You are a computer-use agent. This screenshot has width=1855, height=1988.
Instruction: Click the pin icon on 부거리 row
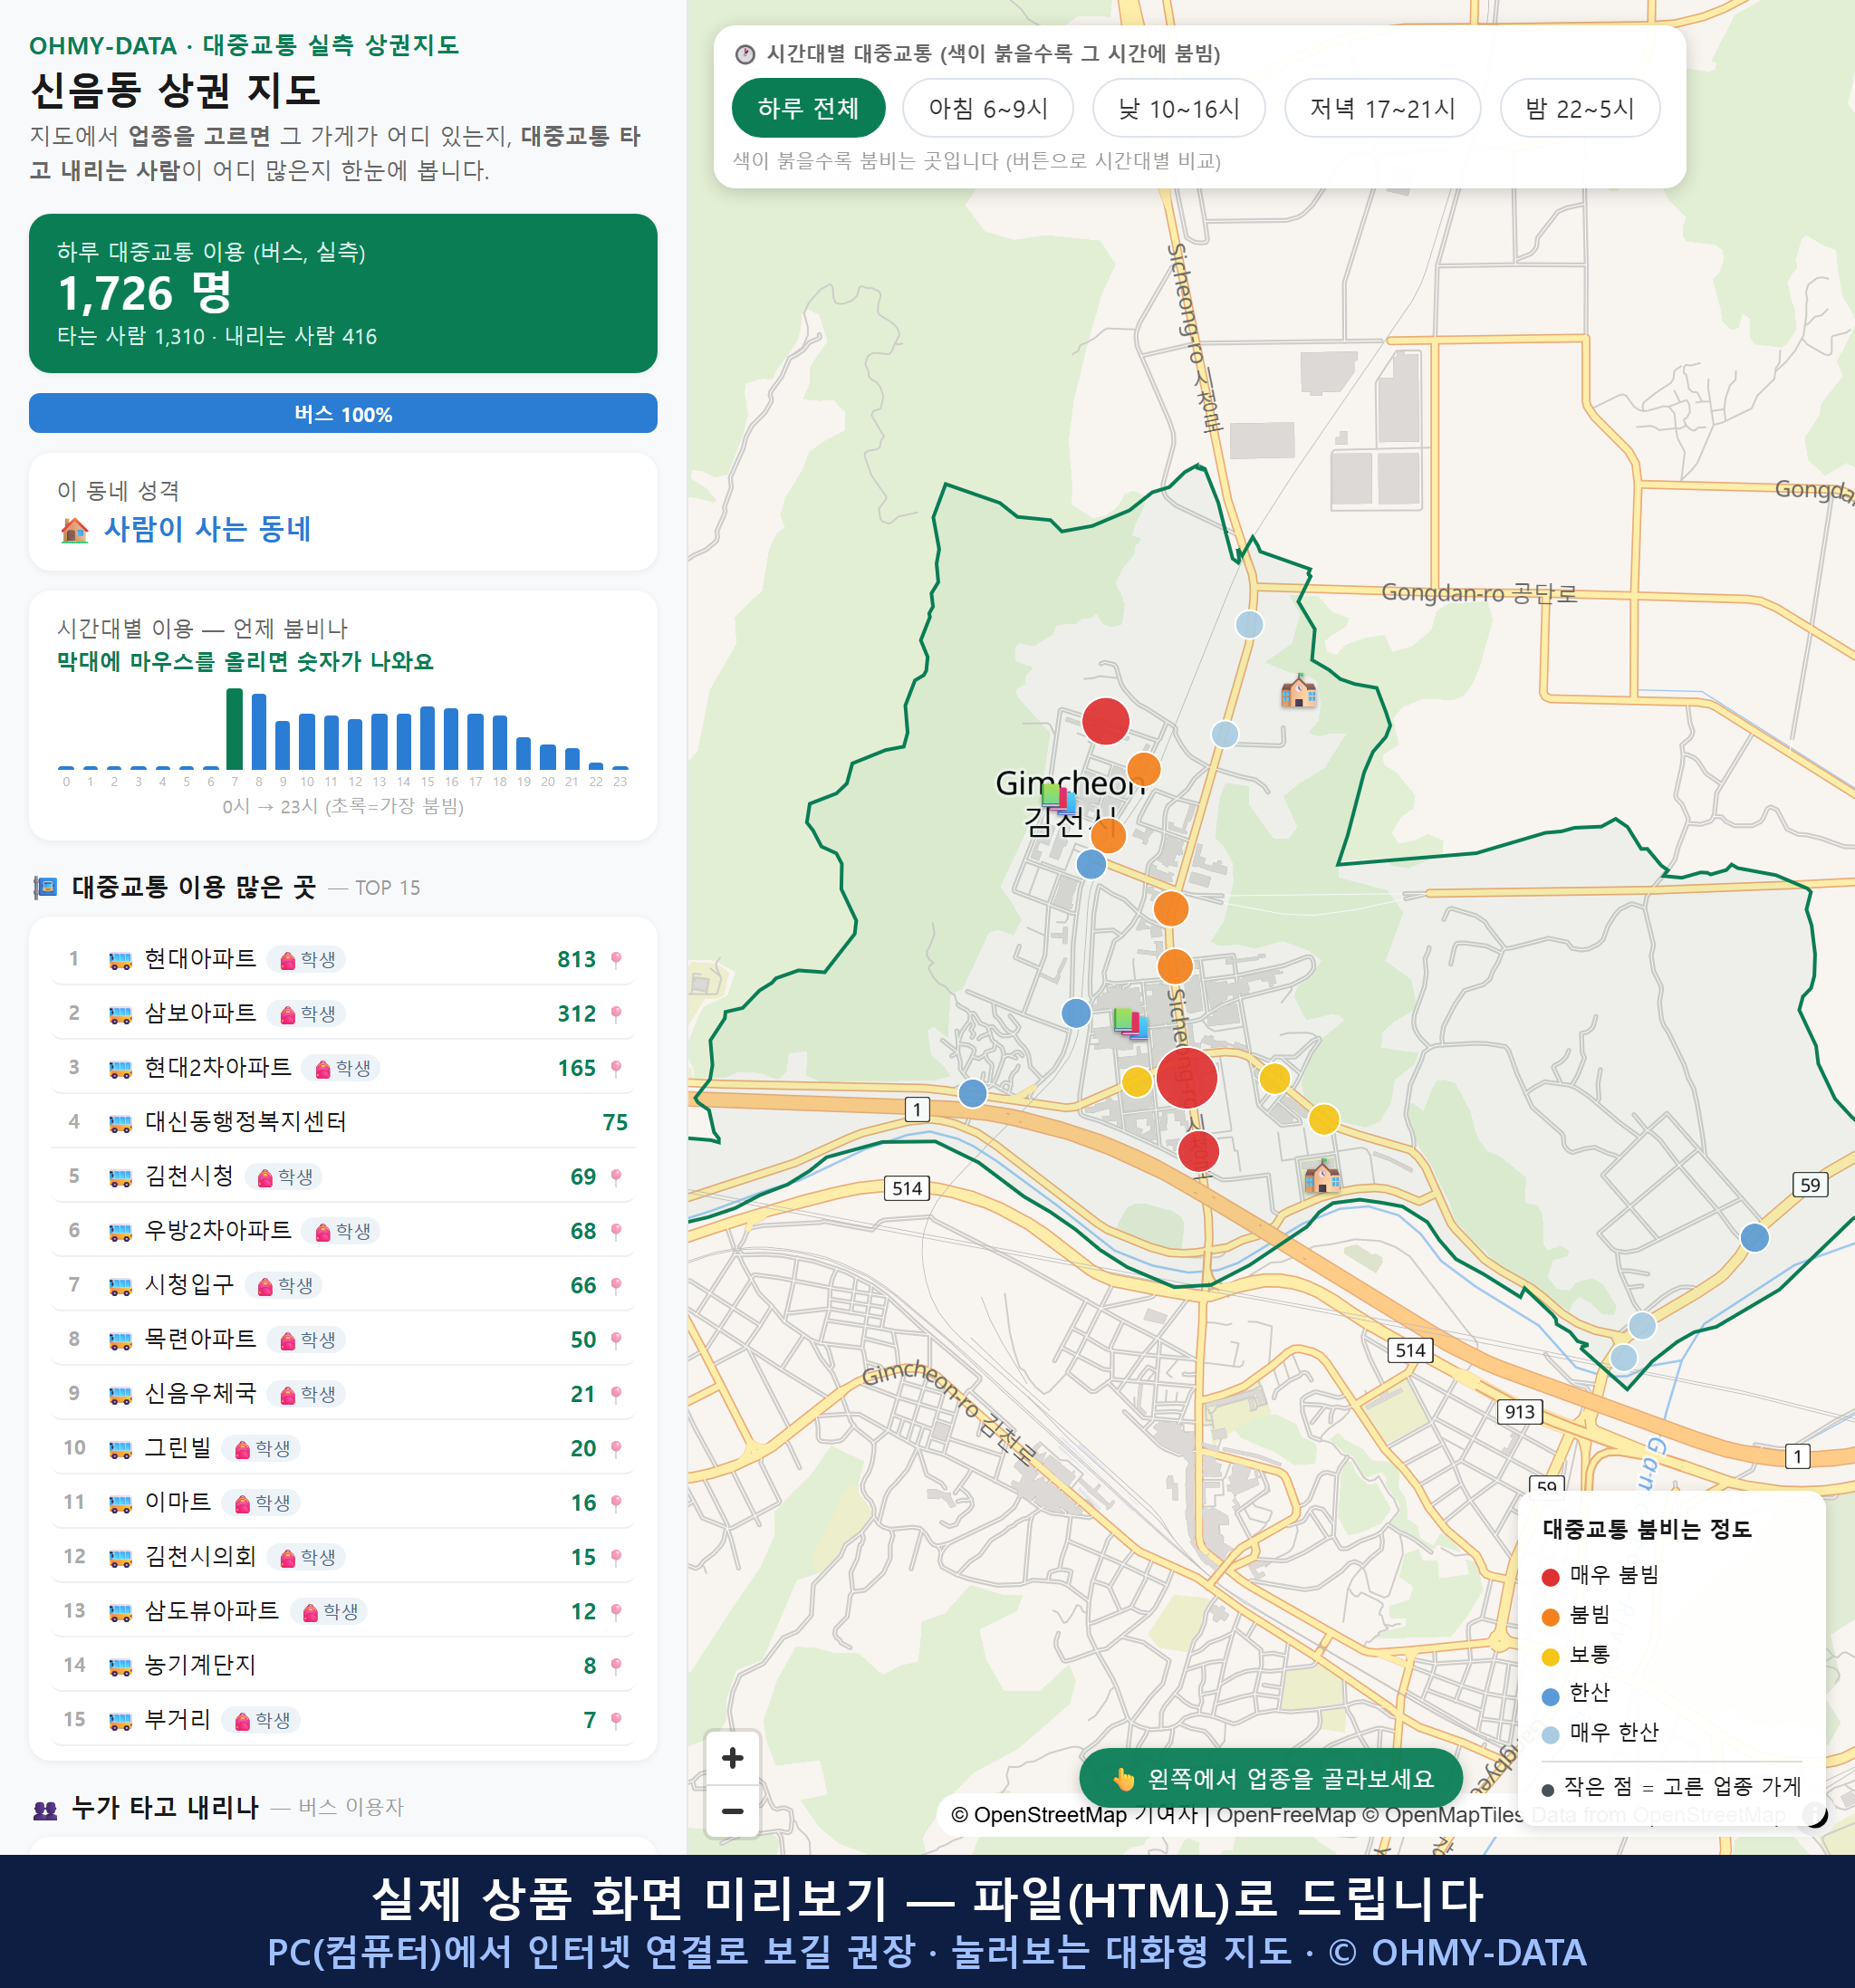pos(616,1720)
